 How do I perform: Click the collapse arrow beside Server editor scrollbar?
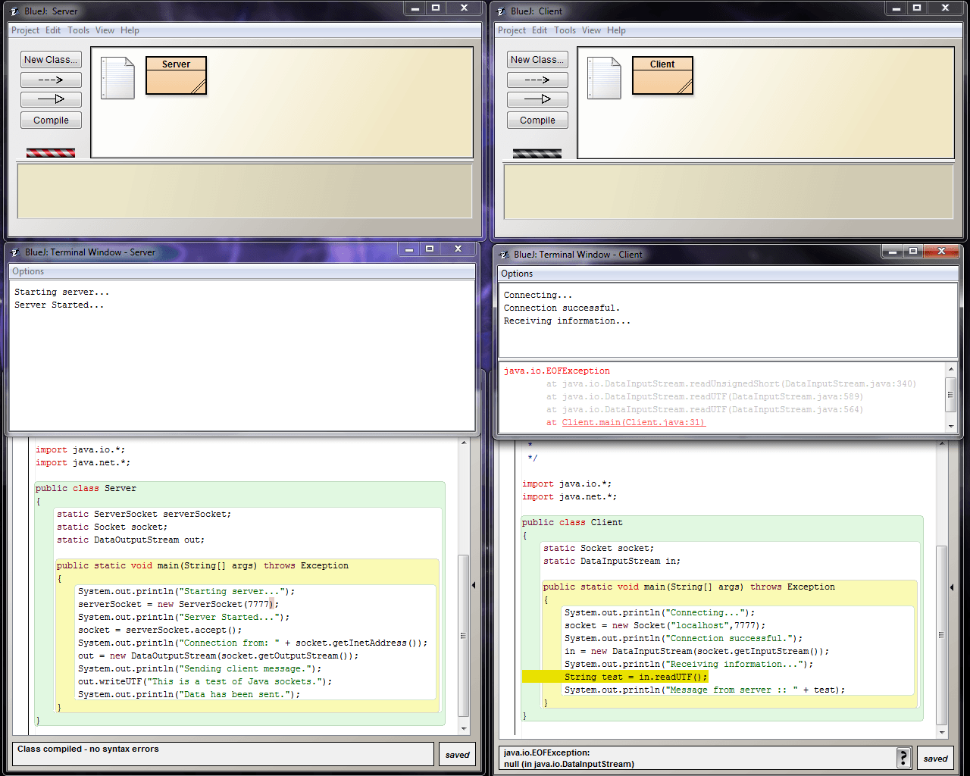[474, 585]
